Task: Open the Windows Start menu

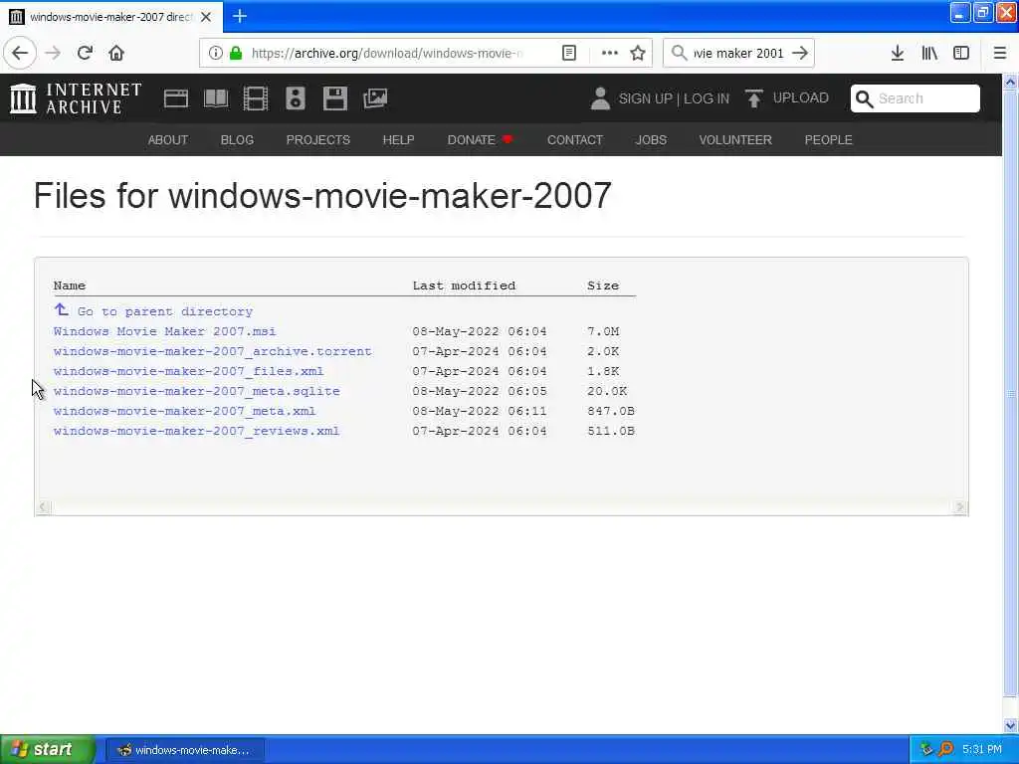Action: [x=48, y=750]
